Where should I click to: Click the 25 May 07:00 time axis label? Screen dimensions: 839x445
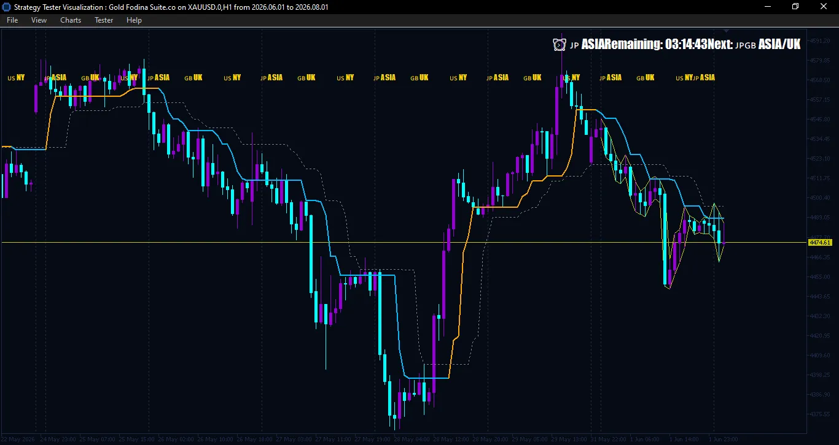pos(98,439)
